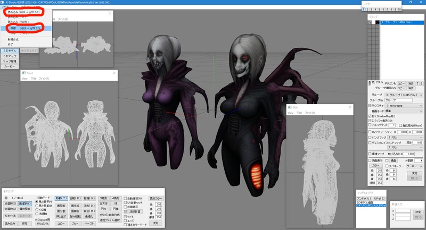Click リドゥ(I) button
The height and width of the screenshot is (230, 426).
379,199
